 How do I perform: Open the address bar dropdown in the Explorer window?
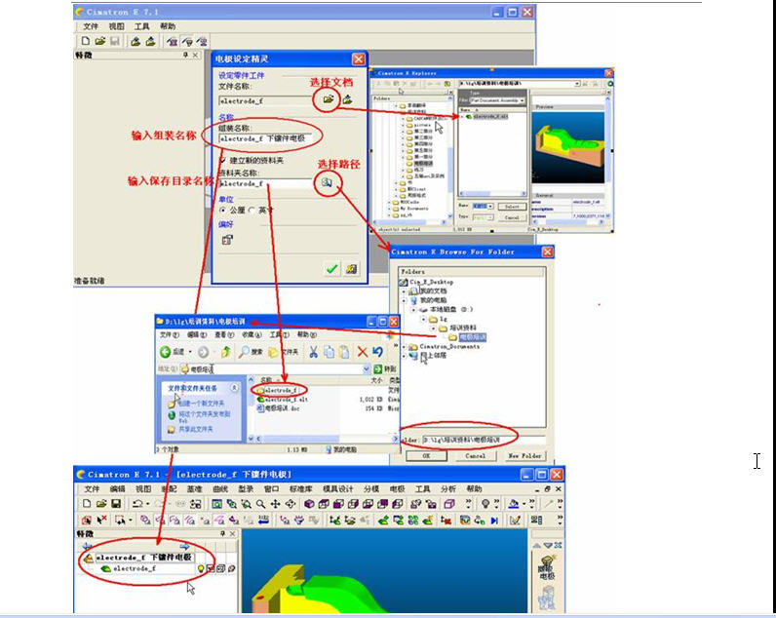coord(367,368)
